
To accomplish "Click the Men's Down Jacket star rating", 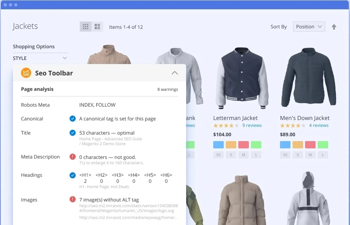I will 293,125.
